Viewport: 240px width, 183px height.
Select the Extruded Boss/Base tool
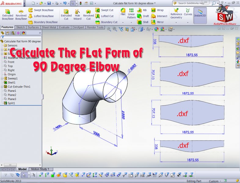pos(8,15)
